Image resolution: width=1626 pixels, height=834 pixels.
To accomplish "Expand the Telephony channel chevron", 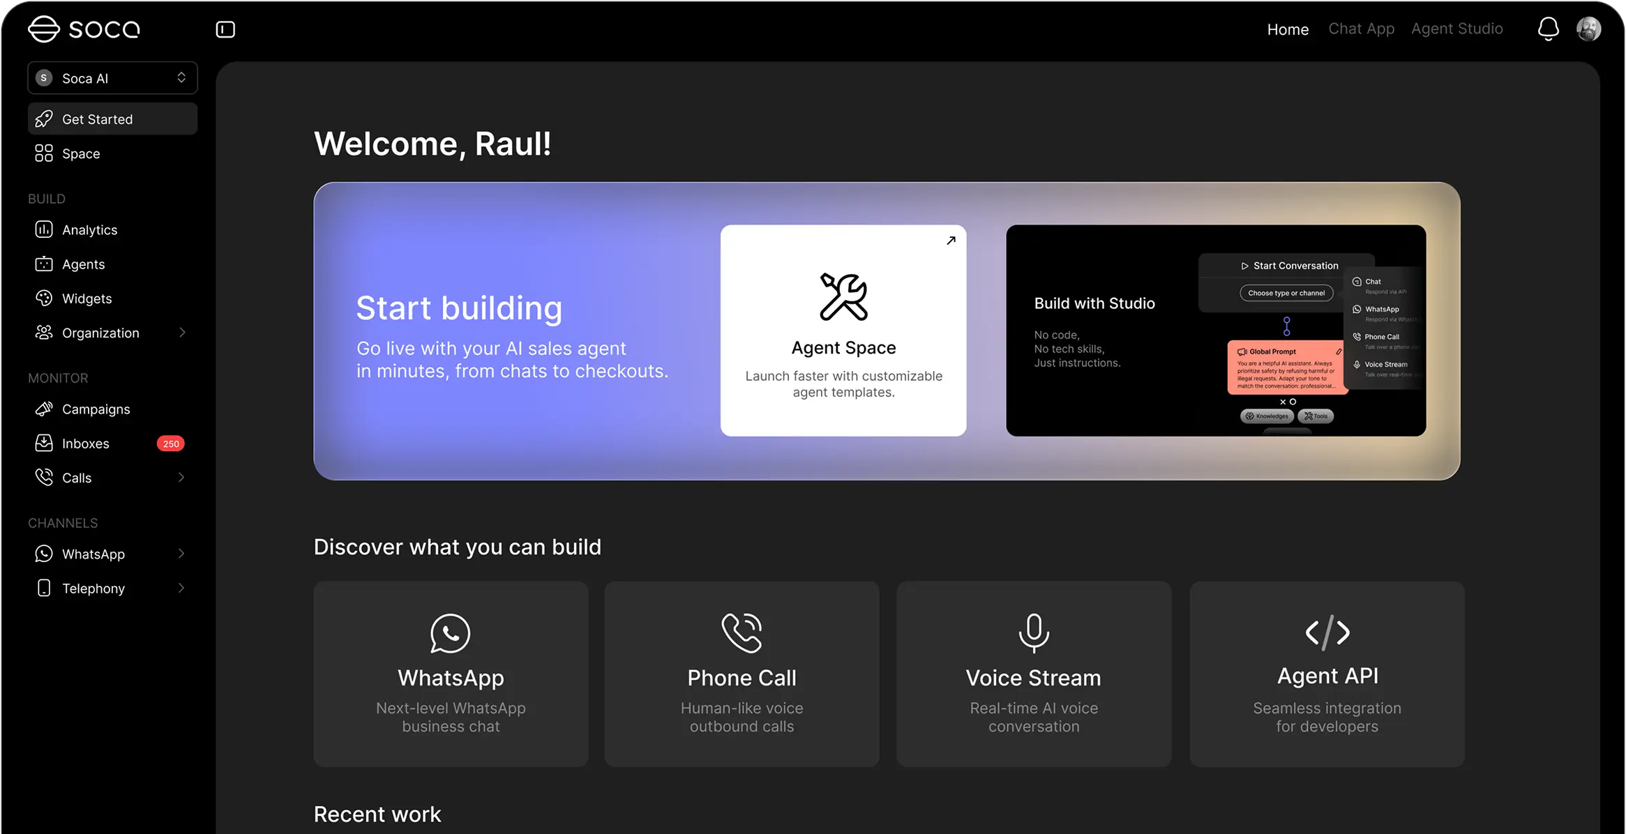I will pos(181,588).
